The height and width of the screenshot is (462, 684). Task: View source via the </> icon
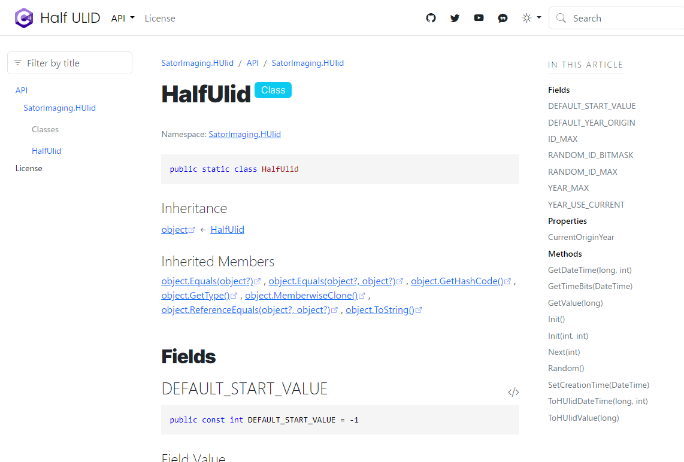(513, 392)
